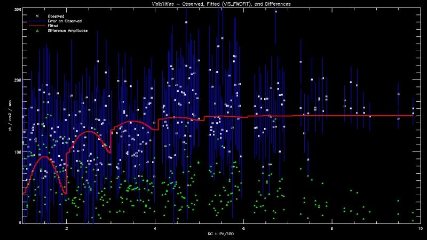Image resolution: width=427 pixels, height=240 pixels.
Task: Select the 'Observed' legend label
Action: (x=56, y=16)
